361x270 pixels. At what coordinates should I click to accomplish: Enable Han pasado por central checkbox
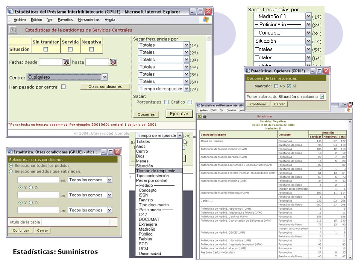63,87
